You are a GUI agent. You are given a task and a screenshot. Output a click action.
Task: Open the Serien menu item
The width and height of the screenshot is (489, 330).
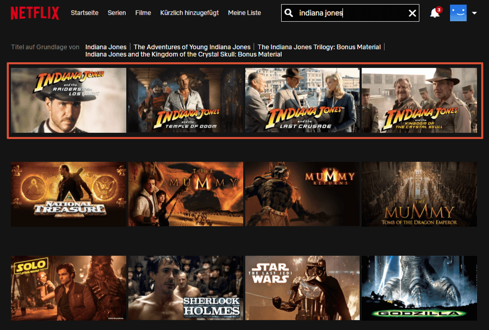pyautogui.click(x=117, y=13)
